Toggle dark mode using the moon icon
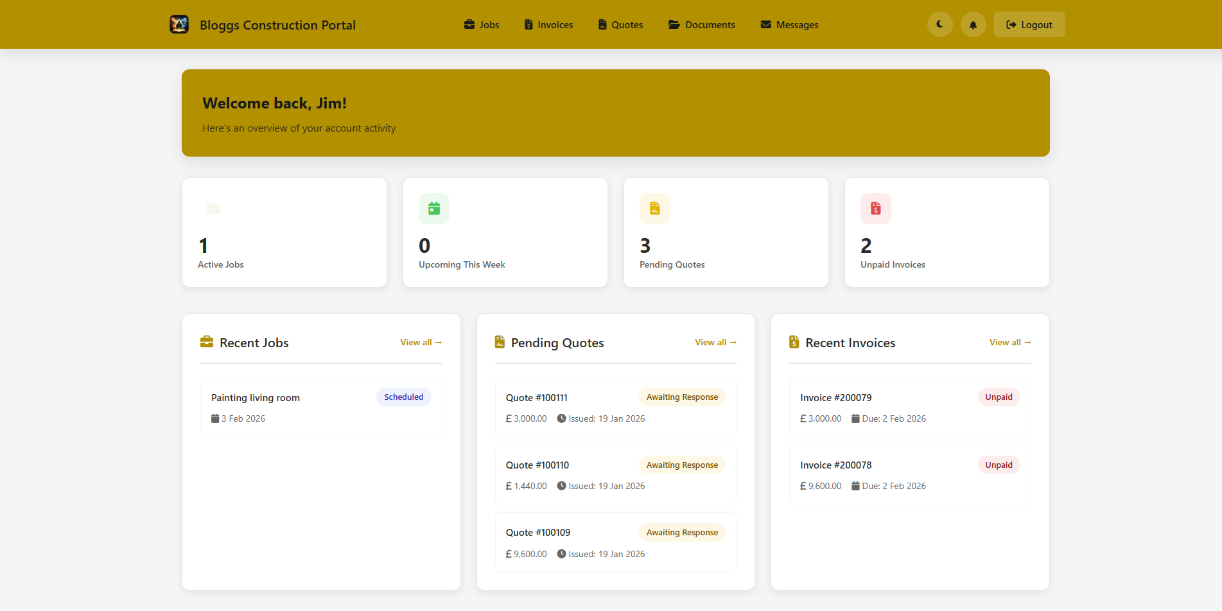This screenshot has height=611, width=1222. click(x=939, y=24)
